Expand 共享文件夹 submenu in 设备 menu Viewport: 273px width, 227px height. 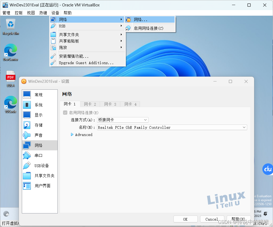point(121,35)
